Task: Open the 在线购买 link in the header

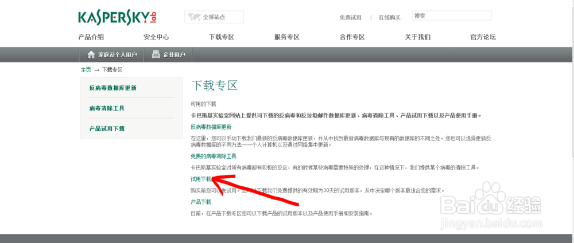Action: 390,18
